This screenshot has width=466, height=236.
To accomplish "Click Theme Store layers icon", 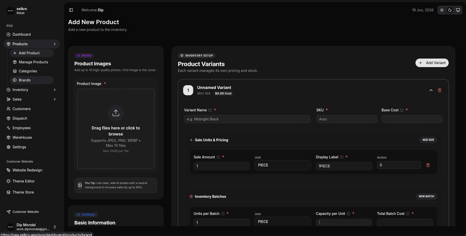I will point(9,192).
